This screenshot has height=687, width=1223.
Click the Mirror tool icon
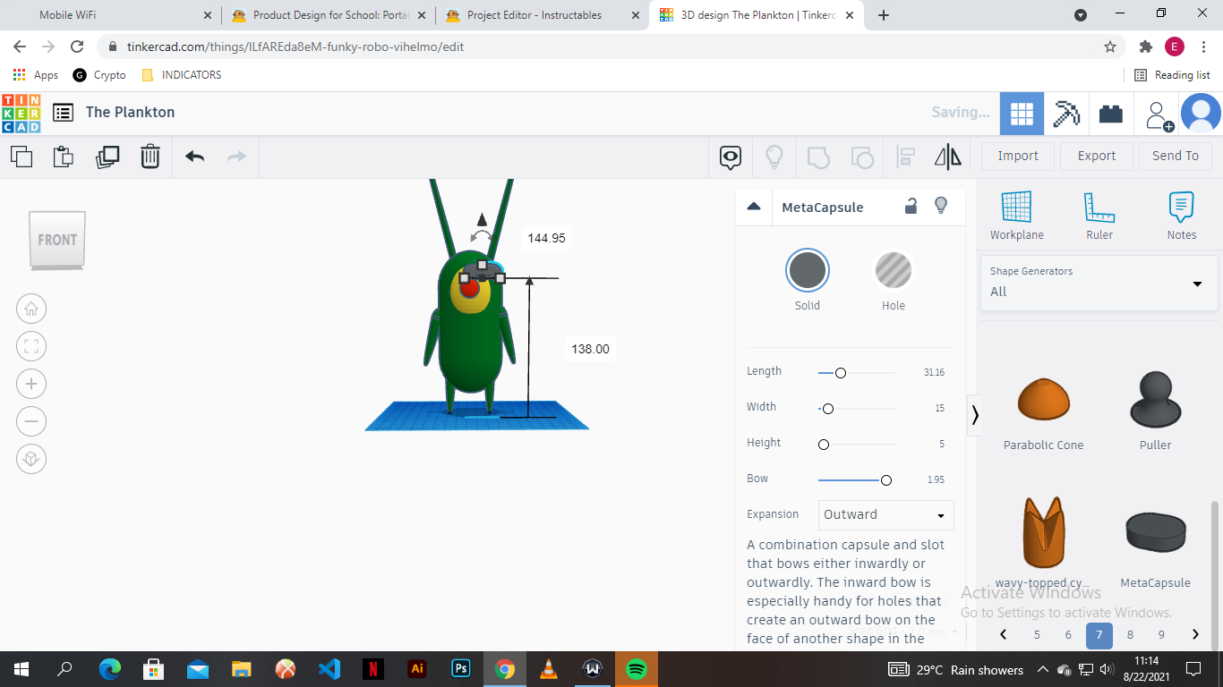[x=948, y=157]
